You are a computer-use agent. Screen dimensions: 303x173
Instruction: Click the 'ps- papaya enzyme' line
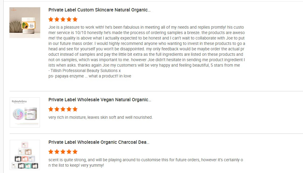pos(90,76)
